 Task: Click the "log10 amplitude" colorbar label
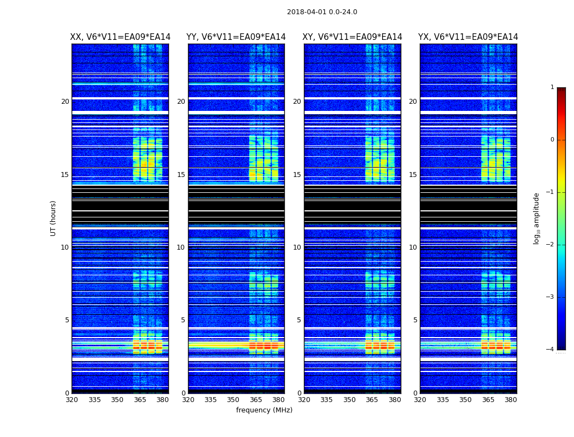point(537,218)
